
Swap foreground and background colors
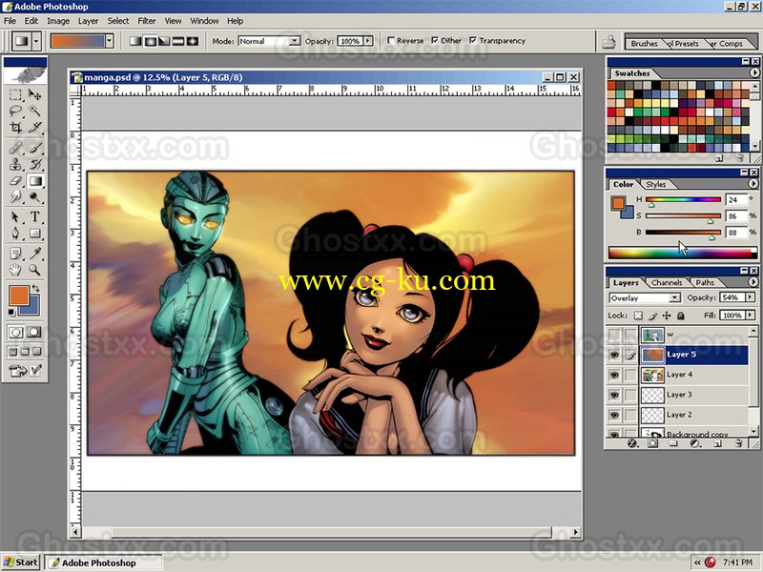pyautogui.click(x=35, y=289)
